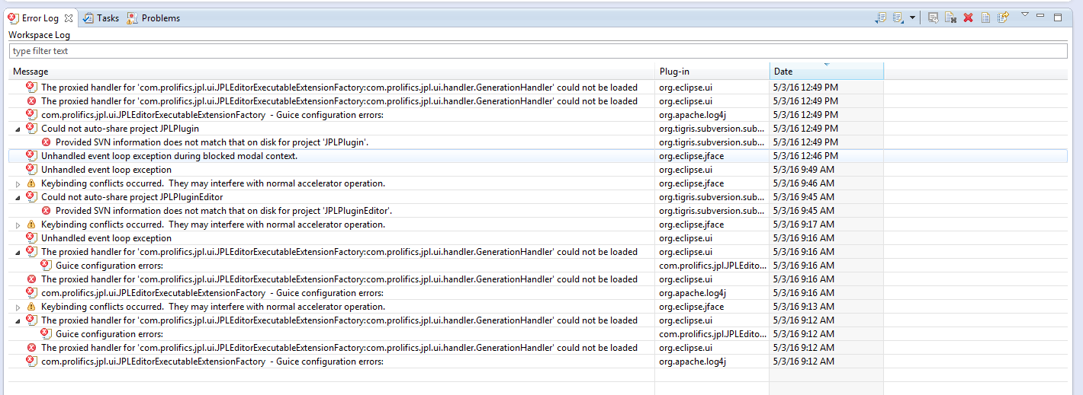
Task: Expand the 9:17 AM Keybinding conflicts entry
Action: 18,225
